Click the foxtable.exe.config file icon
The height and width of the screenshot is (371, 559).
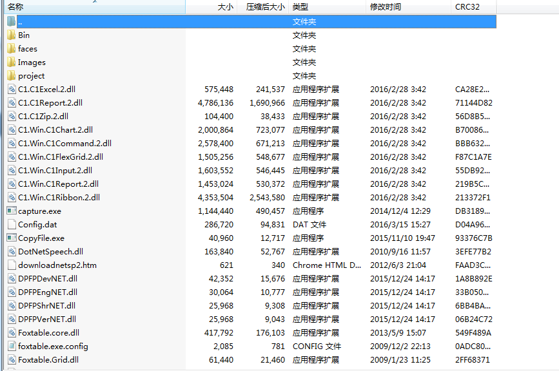click(x=12, y=347)
